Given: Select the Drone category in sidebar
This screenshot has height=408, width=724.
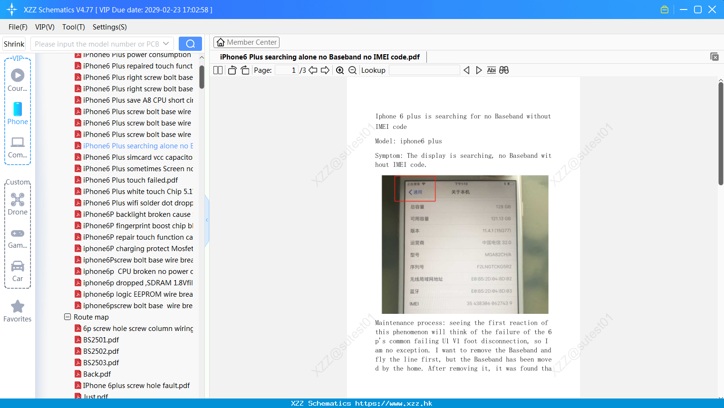Looking at the screenshot, I should (18, 204).
